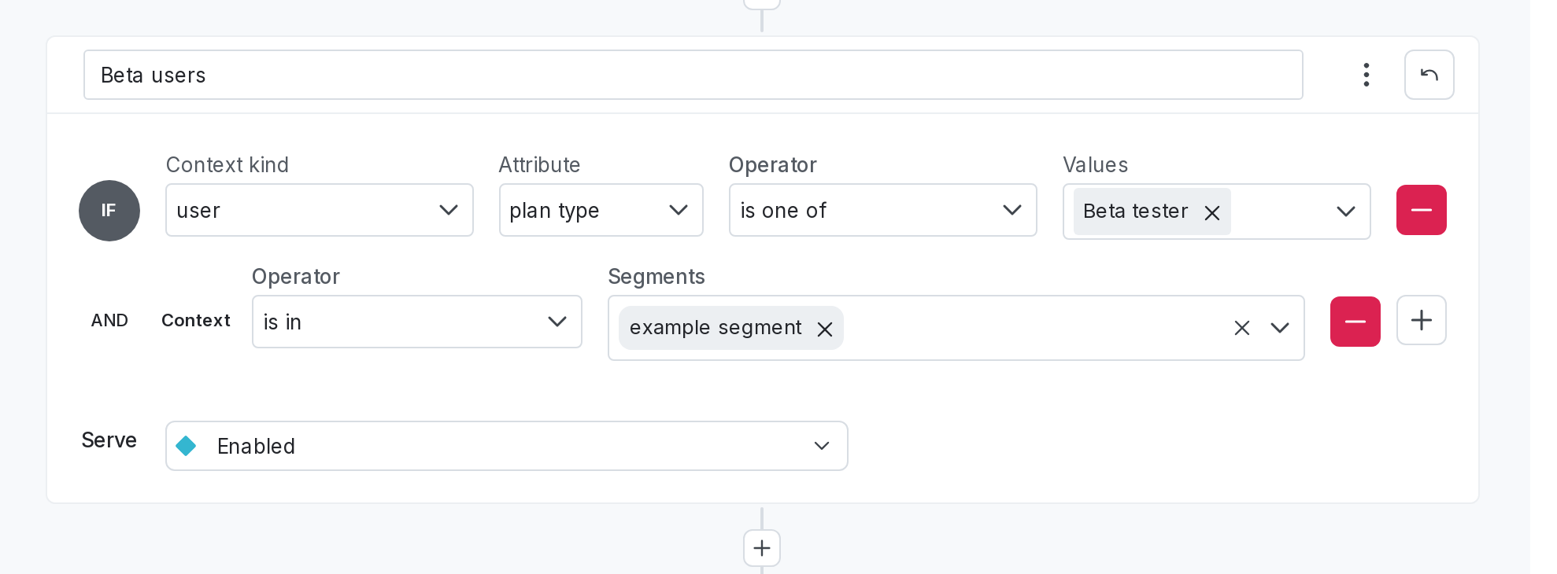Open the Serve Enabled variation dropdown
The height and width of the screenshot is (574, 1557).
point(507,446)
